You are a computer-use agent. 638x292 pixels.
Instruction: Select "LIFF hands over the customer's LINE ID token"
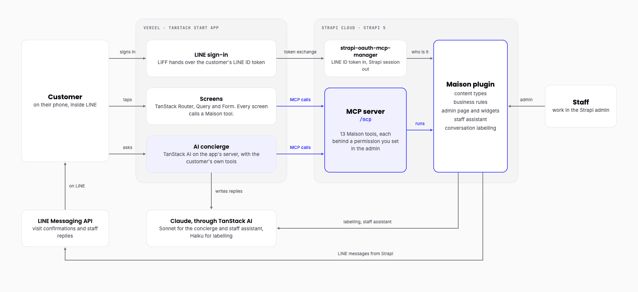point(211,62)
